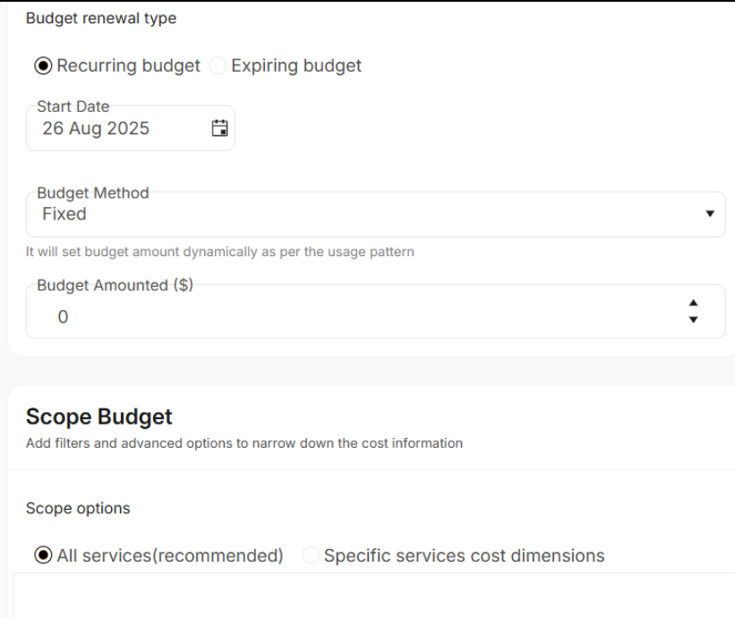Image resolution: width=735 pixels, height=618 pixels.
Task: Open the Start Date calendar picker icon
Action: tap(218, 128)
